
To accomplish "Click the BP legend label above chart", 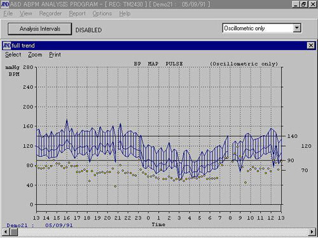I will [x=137, y=63].
